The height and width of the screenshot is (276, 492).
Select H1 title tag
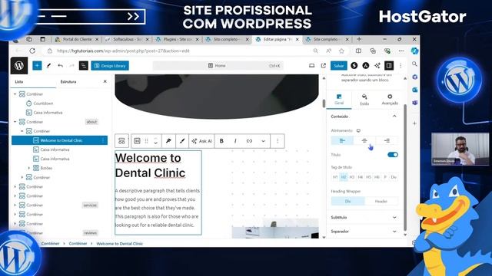(x=335, y=177)
